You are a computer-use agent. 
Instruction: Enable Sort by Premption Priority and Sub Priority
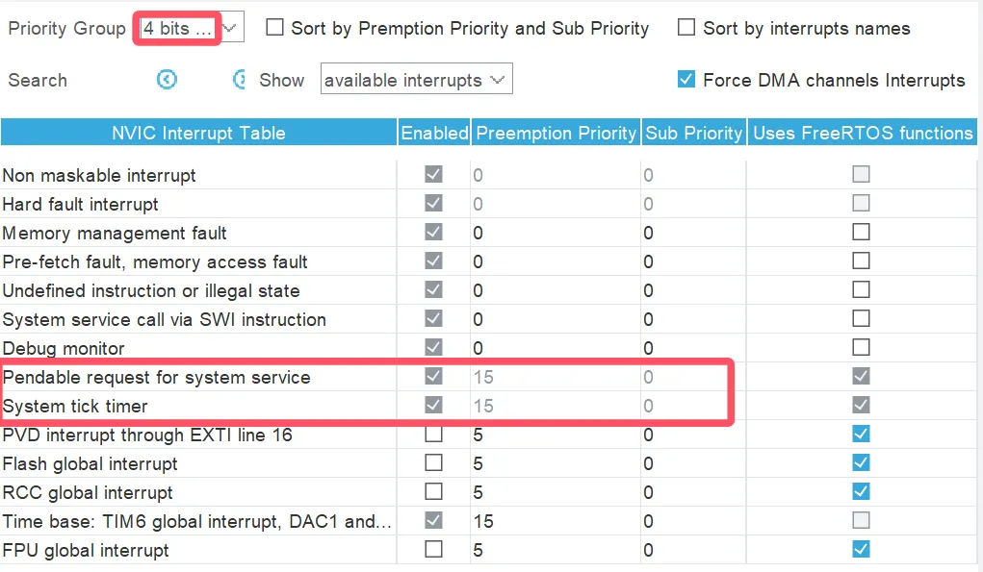(275, 28)
